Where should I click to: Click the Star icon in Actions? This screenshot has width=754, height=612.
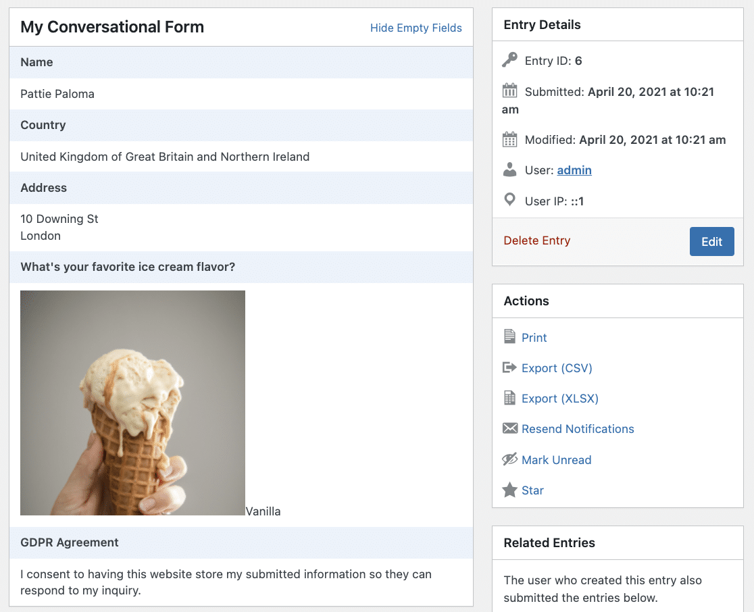(x=509, y=490)
